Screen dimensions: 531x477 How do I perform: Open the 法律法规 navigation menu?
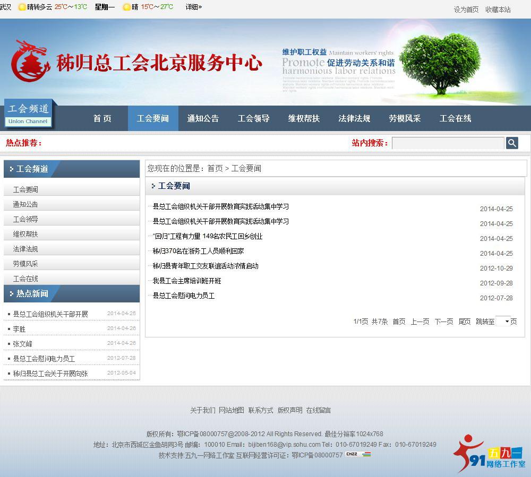click(354, 118)
